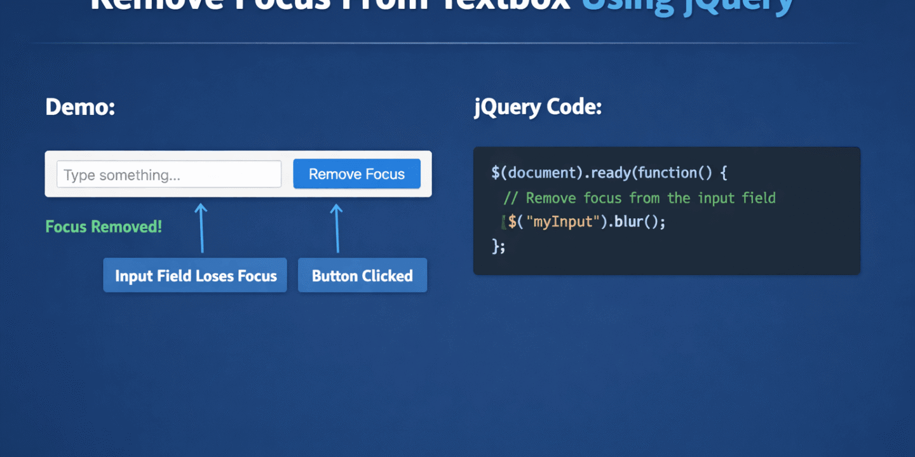Click the arrow pointing to the Remove Focus button

[337, 225]
